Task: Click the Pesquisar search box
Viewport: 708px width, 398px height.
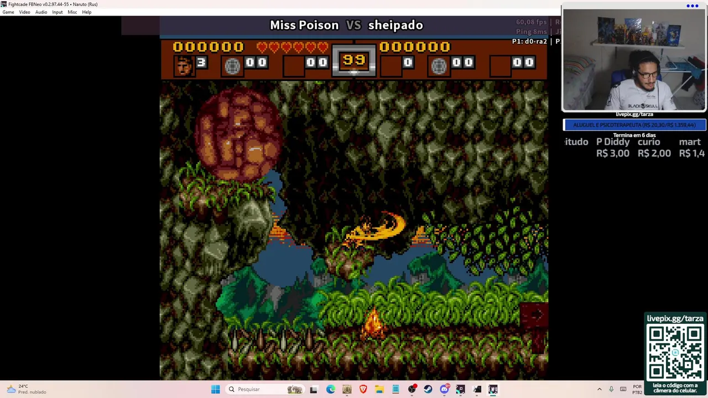Action: (265, 389)
